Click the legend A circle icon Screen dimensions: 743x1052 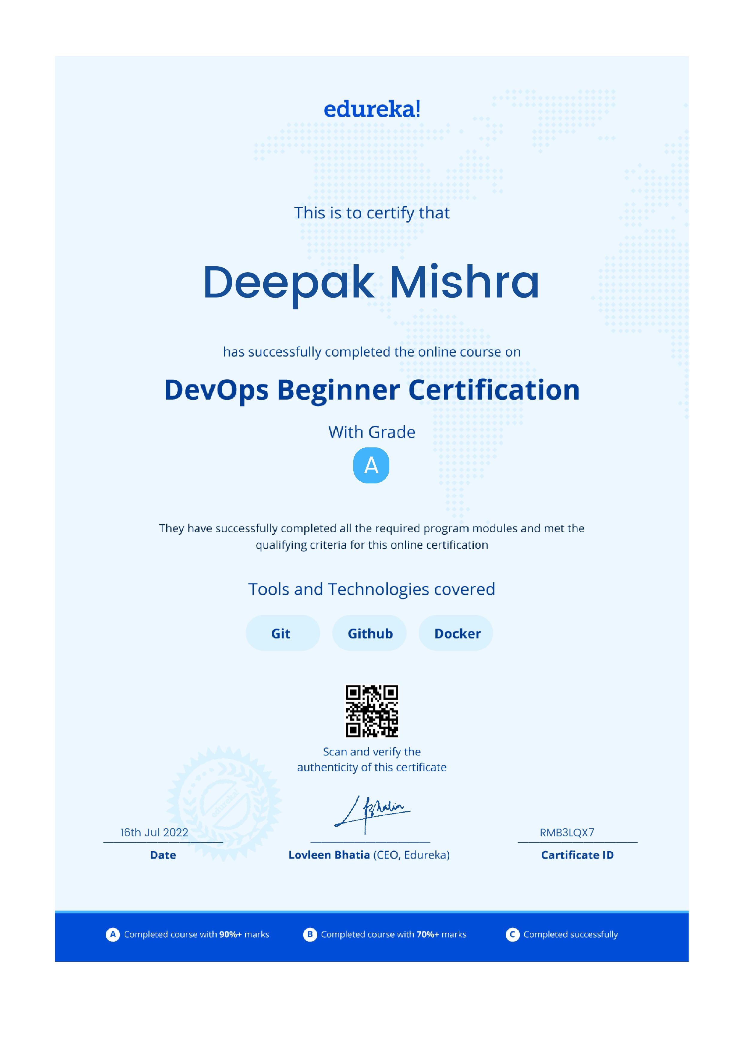point(113,934)
